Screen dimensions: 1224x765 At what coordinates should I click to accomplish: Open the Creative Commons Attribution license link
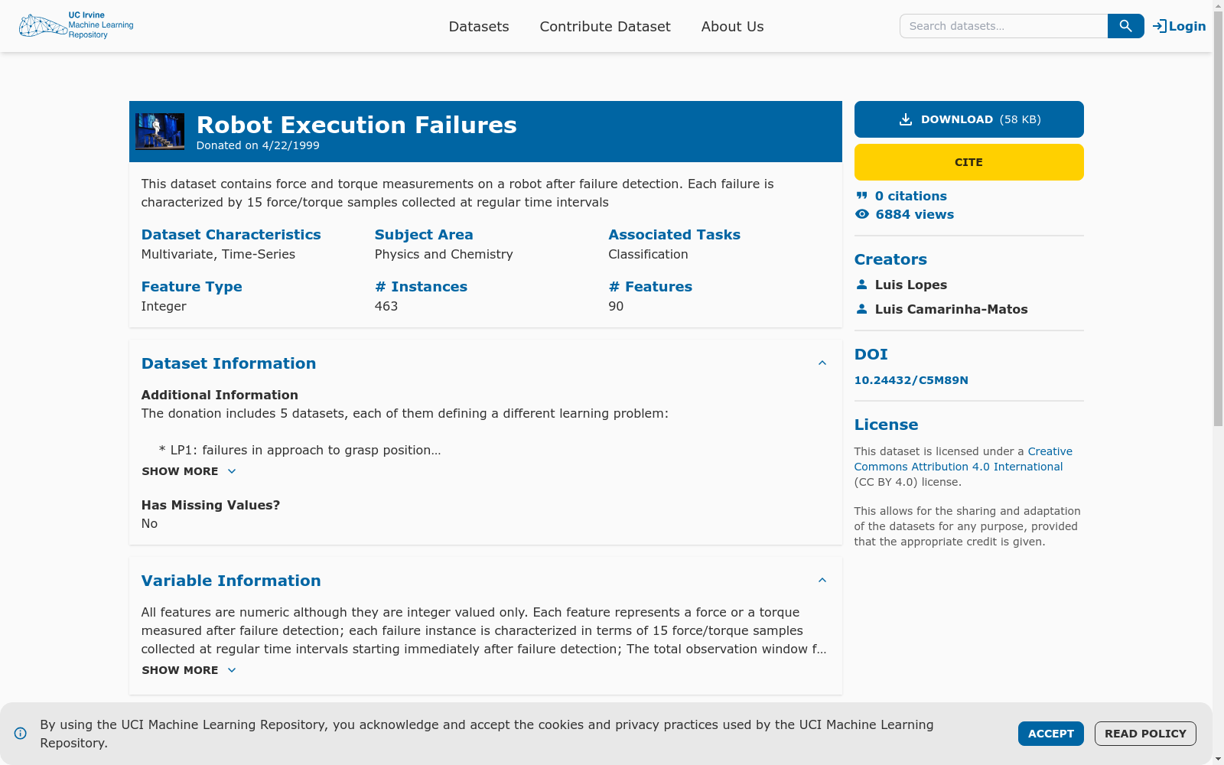click(x=963, y=459)
